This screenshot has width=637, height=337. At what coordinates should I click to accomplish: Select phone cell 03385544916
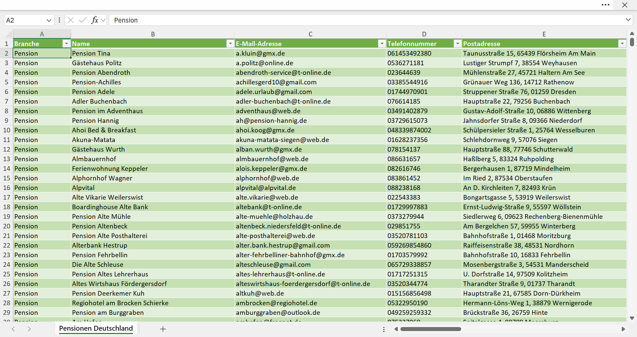point(424,82)
